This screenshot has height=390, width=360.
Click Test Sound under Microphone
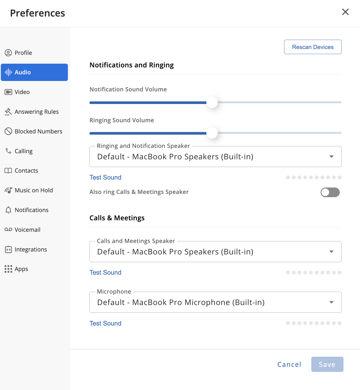(105, 323)
